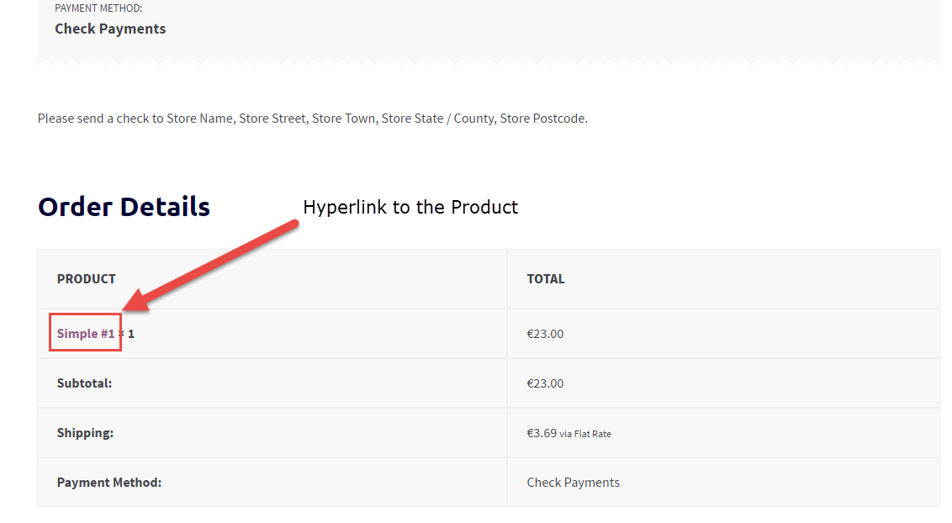Image resolution: width=952 pixels, height=523 pixels.
Task: Click the PAYMENT METHOD: caption at top
Action: tap(98, 8)
